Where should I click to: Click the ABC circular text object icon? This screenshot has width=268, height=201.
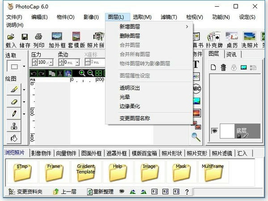coord(197,88)
